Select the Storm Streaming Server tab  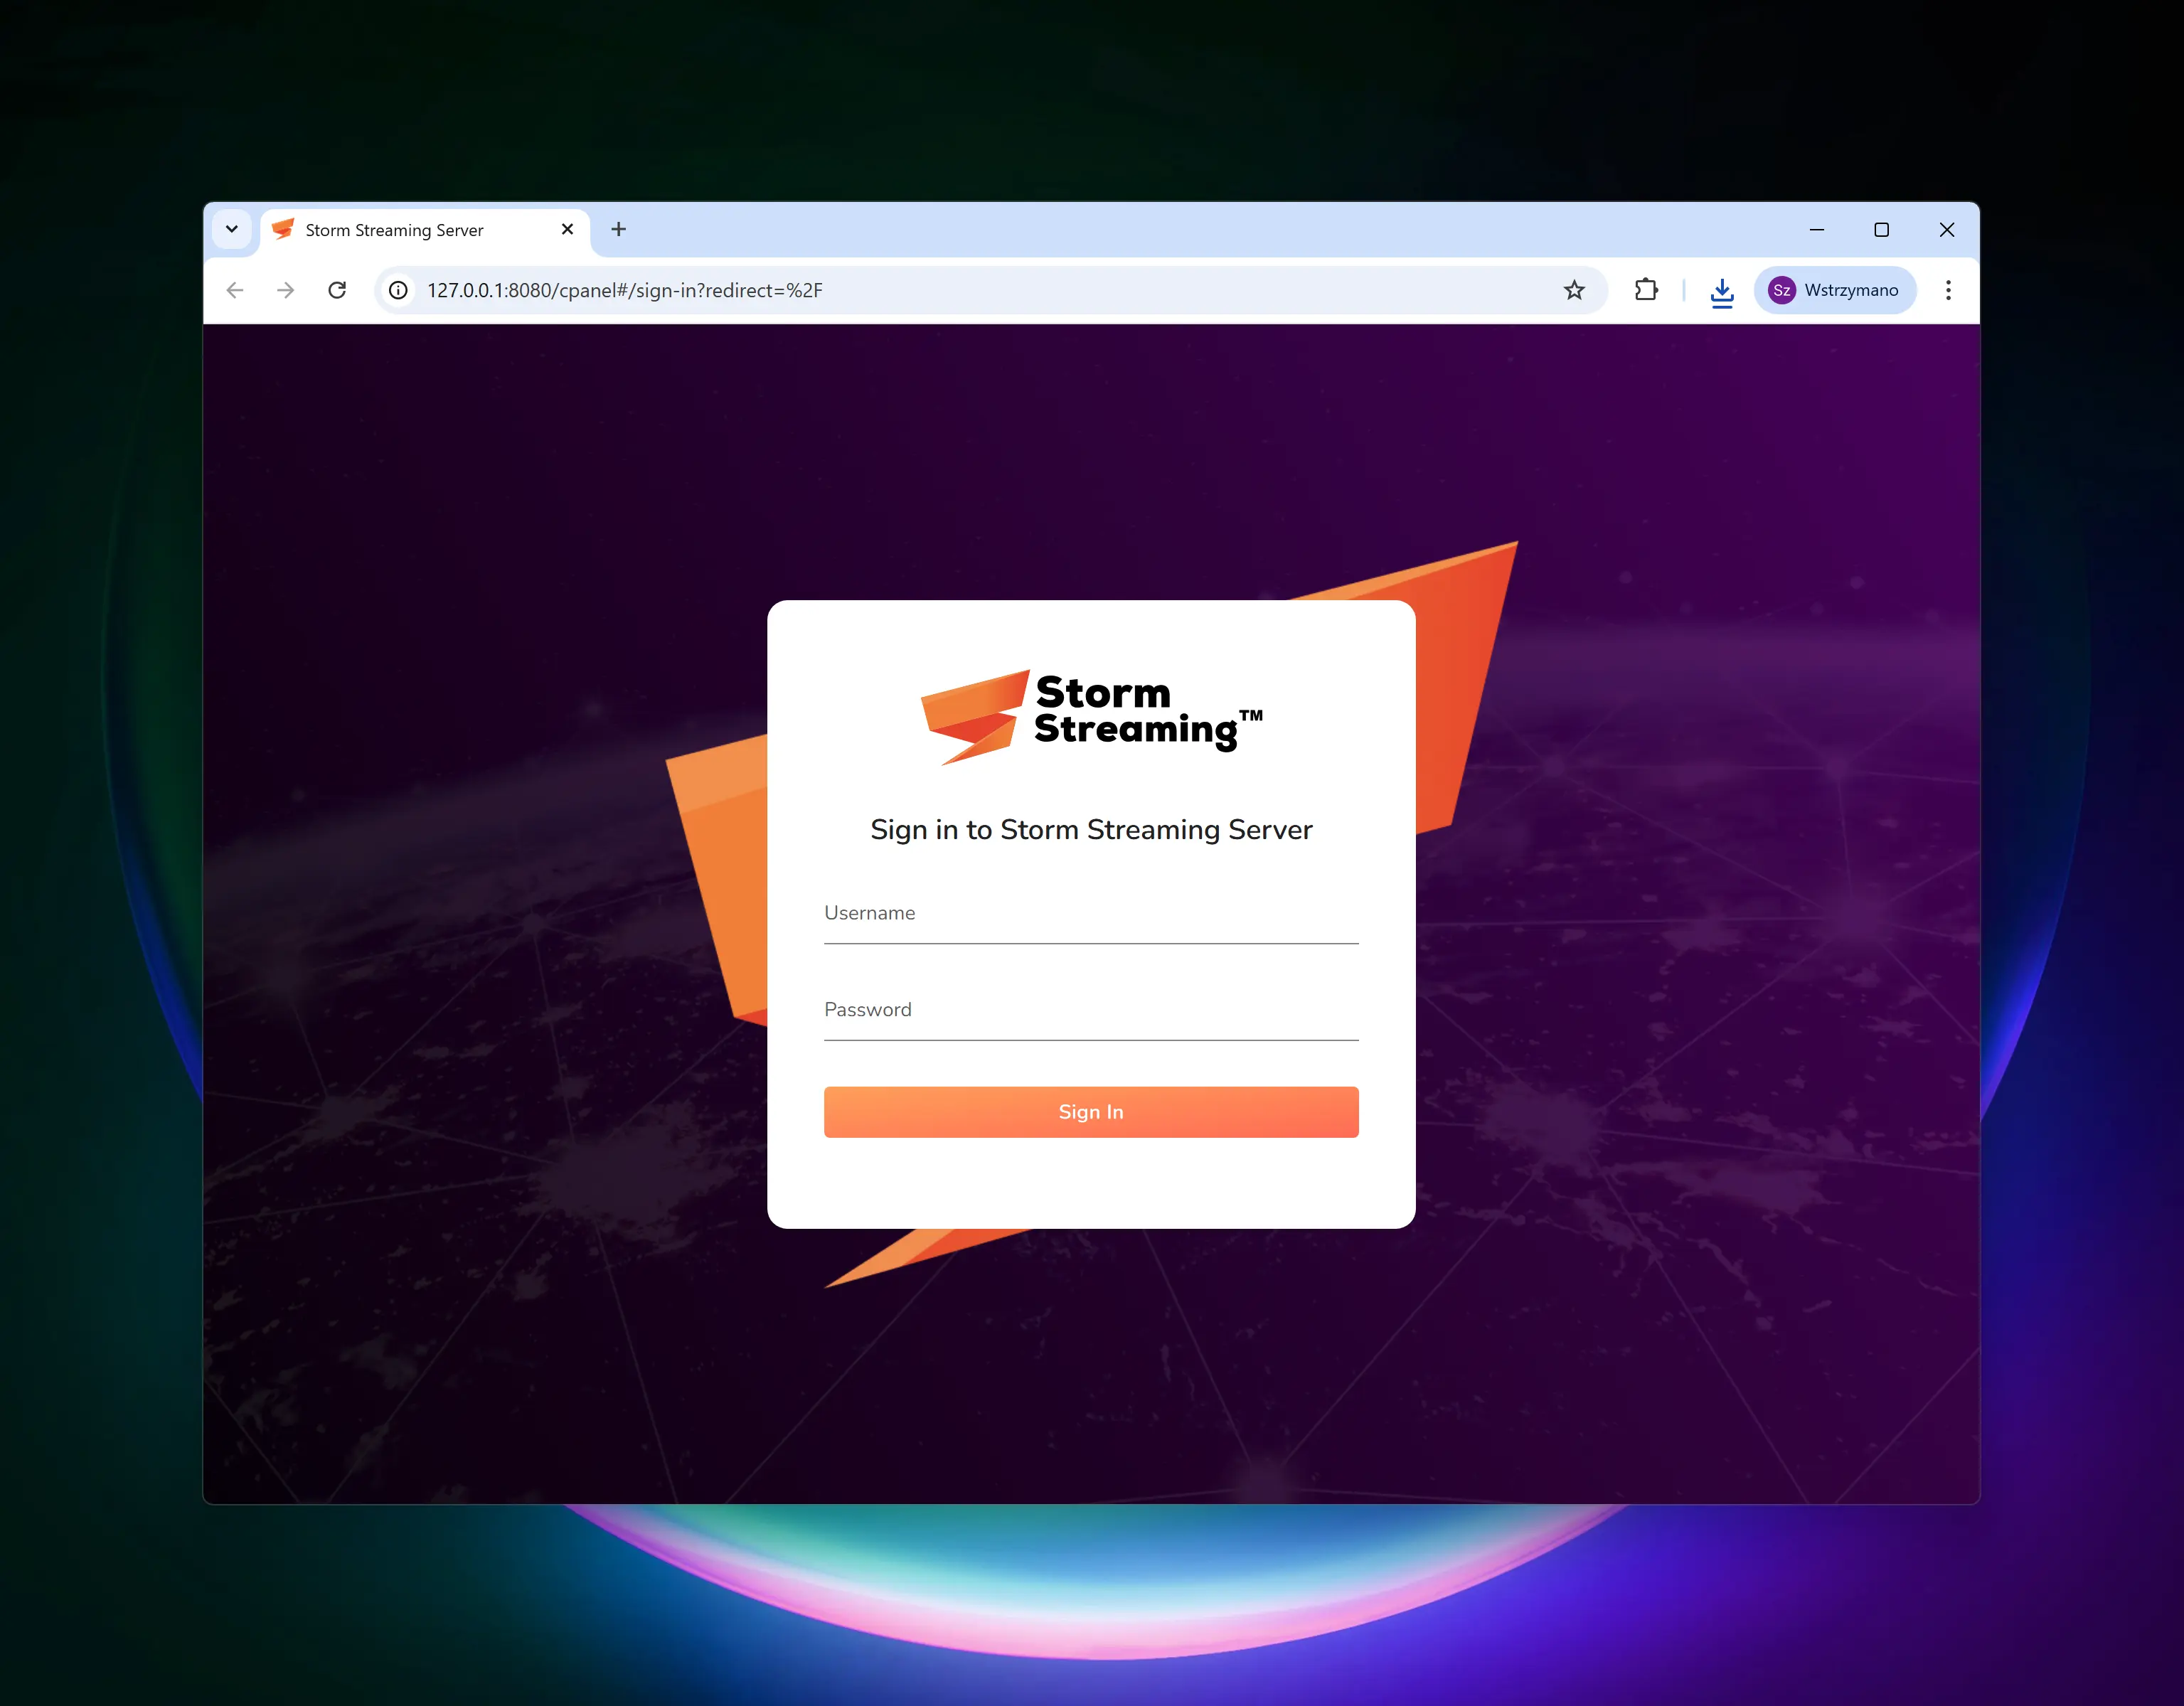click(x=394, y=230)
